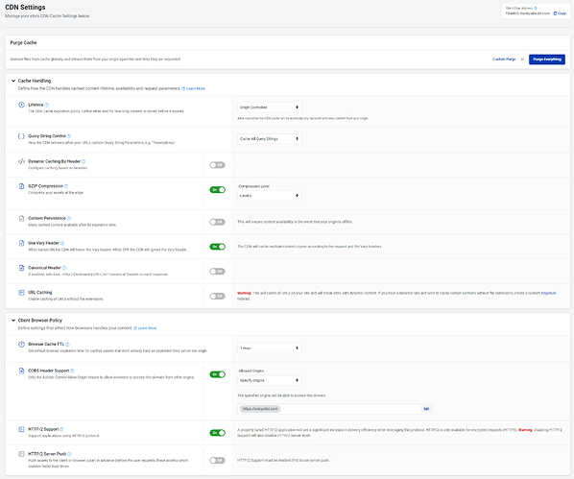Viewport: 574px width, 479px height.
Task: Toggle HTTP/2 Server Push on
Action: 217,461
